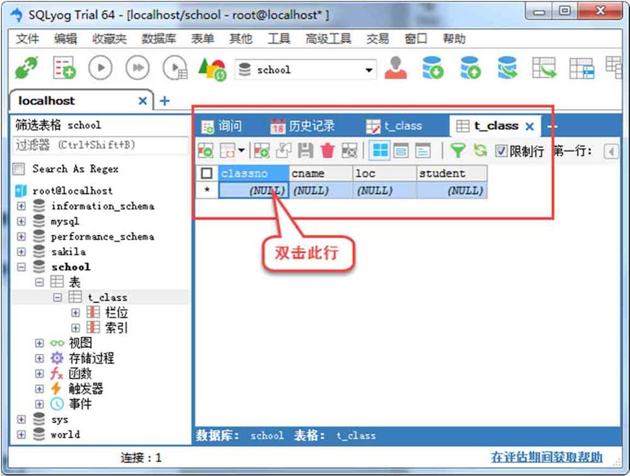Collapse the 表 tables node

[39, 282]
